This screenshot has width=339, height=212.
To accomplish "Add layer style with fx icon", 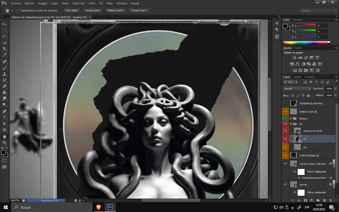I will pos(299,200).
